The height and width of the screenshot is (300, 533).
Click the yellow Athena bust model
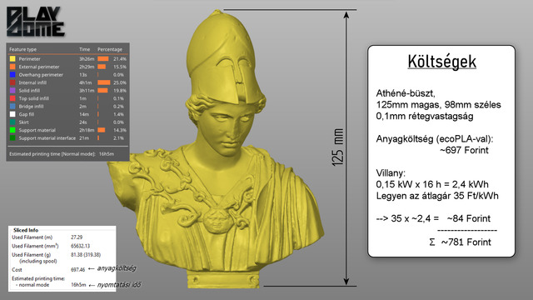pyautogui.click(x=217, y=150)
